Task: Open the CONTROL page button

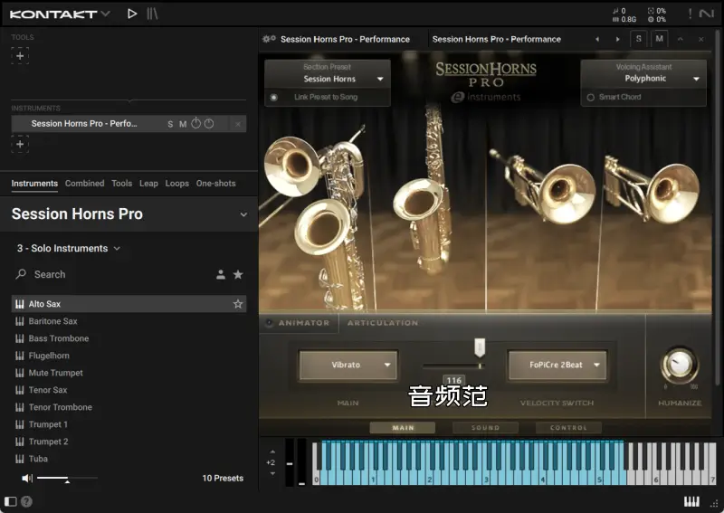Action: coord(568,428)
